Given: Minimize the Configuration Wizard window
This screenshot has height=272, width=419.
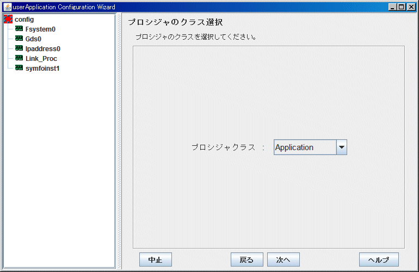Looking at the screenshot, I should [x=392, y=7].
